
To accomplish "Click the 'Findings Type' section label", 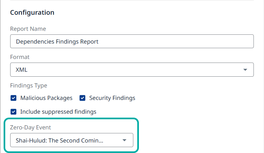I will point(29,86).
